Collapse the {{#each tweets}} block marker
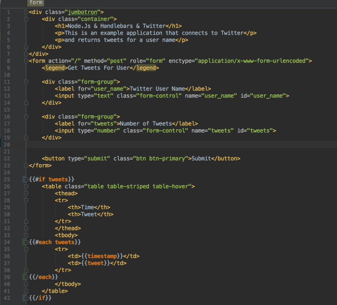This screenshot has width=337, height=305. tap(26, 242)
